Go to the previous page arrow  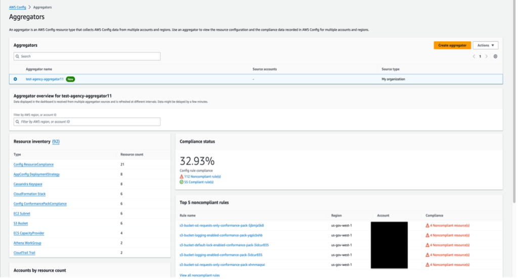(473, 57)
